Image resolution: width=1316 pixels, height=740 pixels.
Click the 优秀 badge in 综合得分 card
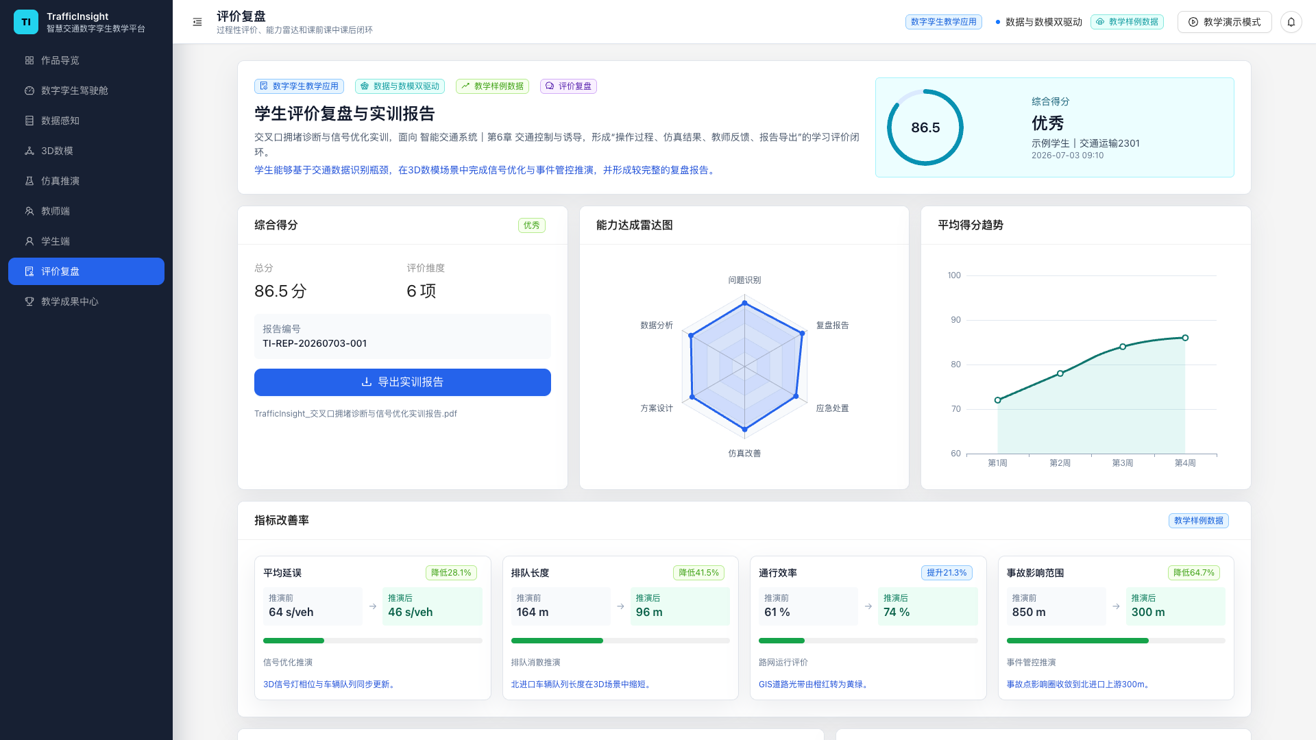532,225
